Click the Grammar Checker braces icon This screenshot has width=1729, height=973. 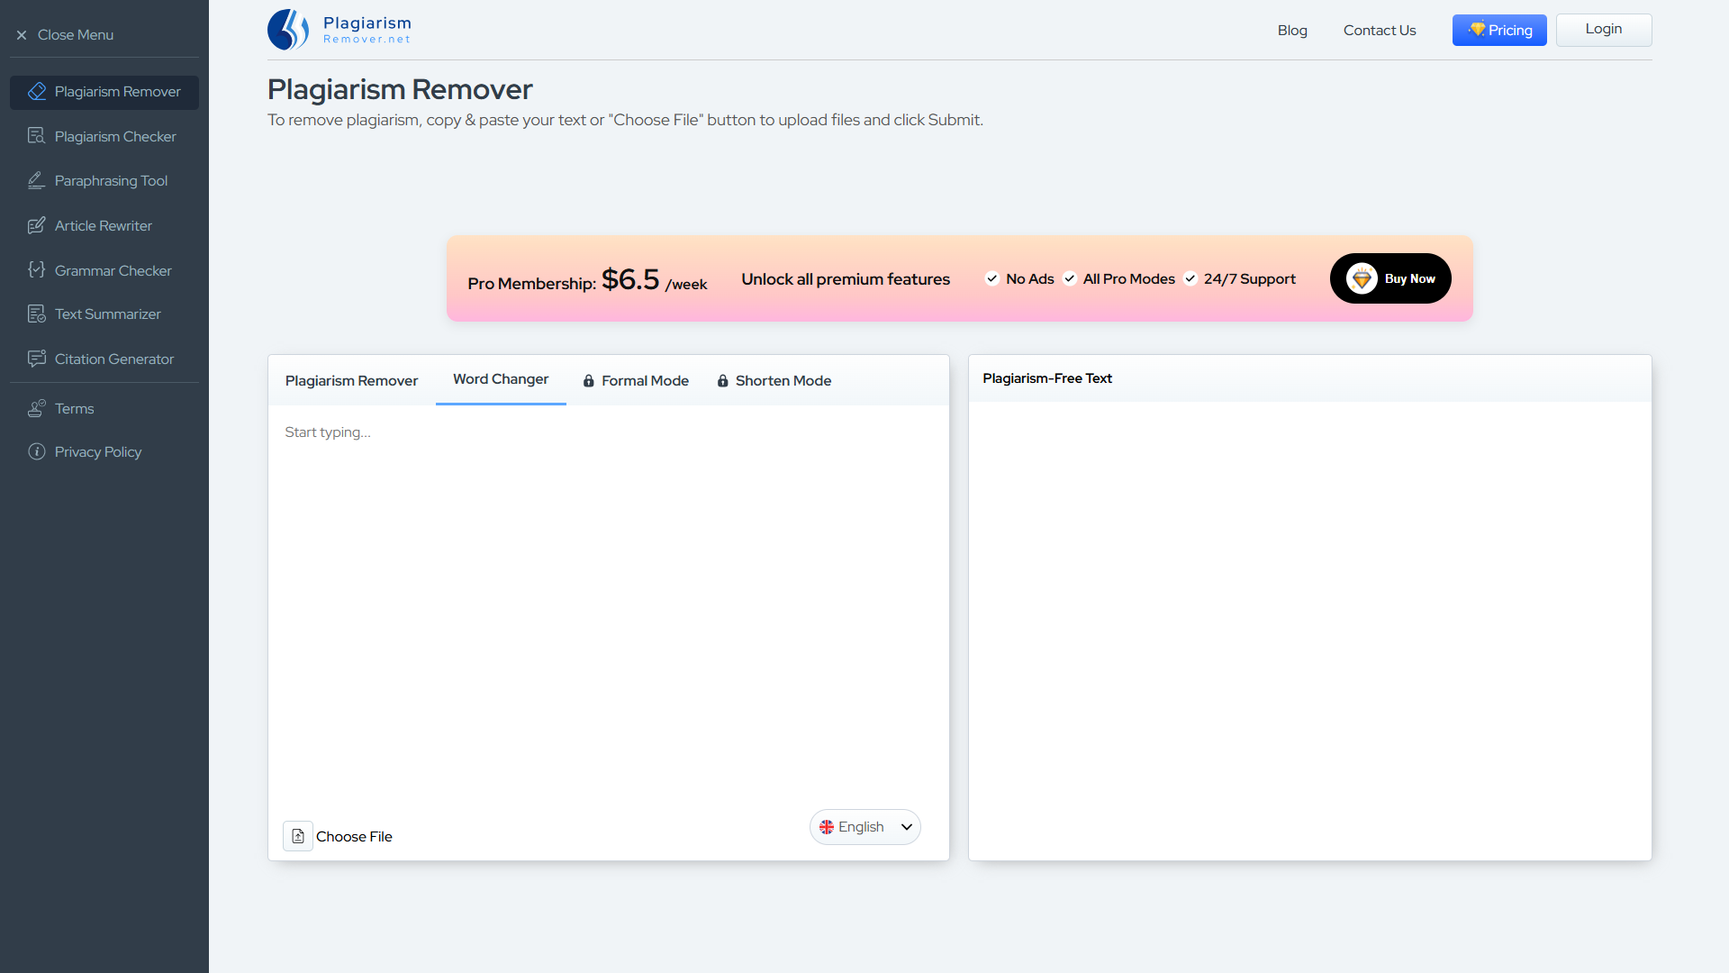pyautogui.click(x=36, y=270)
